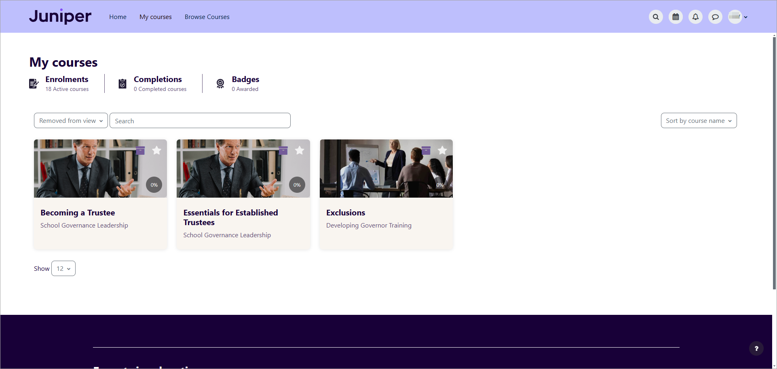Star the Becoming a Trustee course

(x=157, y=150)
